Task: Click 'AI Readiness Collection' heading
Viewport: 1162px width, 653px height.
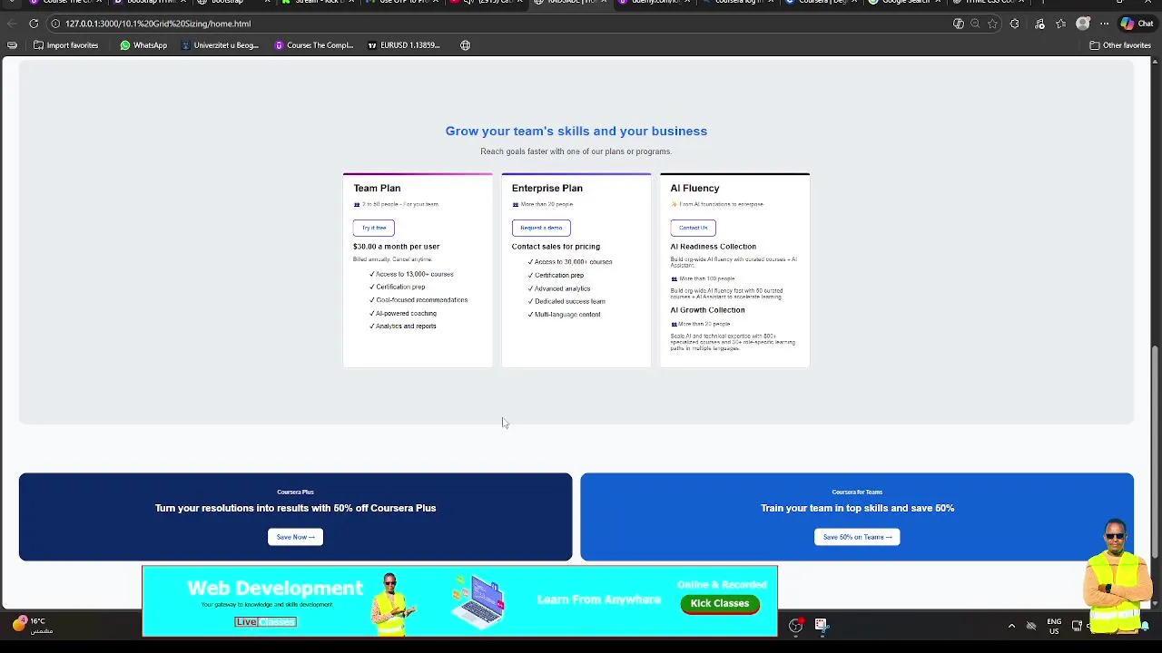Action: click(x=713, y=247)
